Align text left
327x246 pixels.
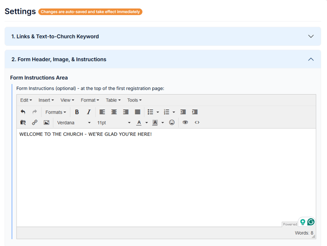click(102, 112)
